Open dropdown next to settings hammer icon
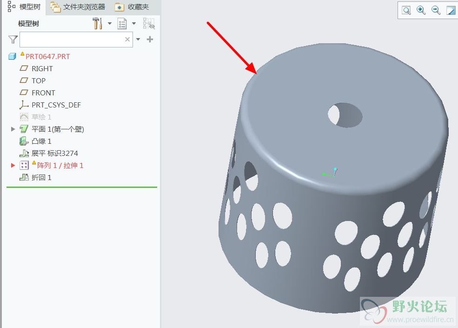 110,23
